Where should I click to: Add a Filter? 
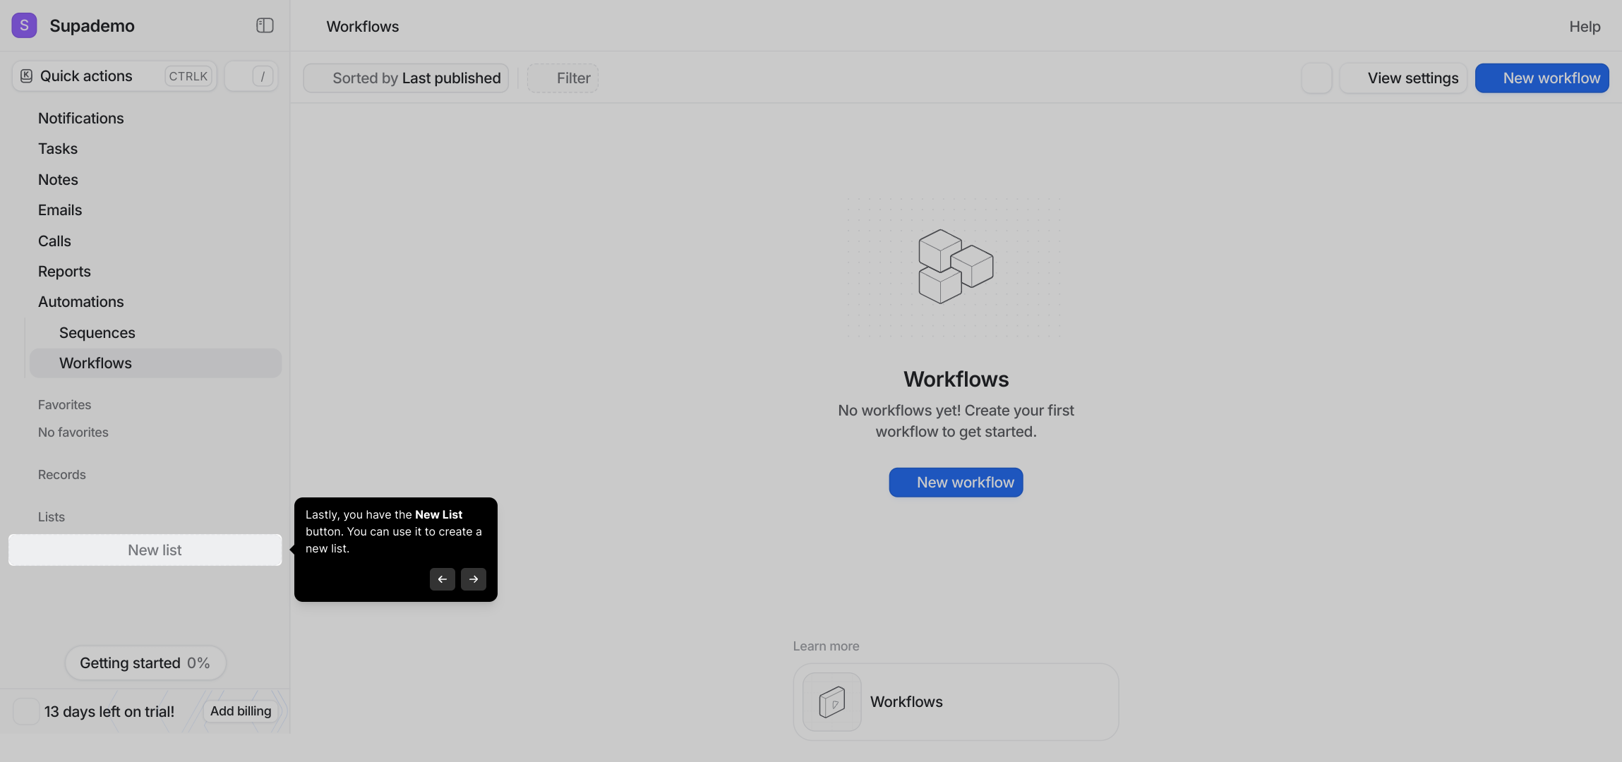pos(563,78)
